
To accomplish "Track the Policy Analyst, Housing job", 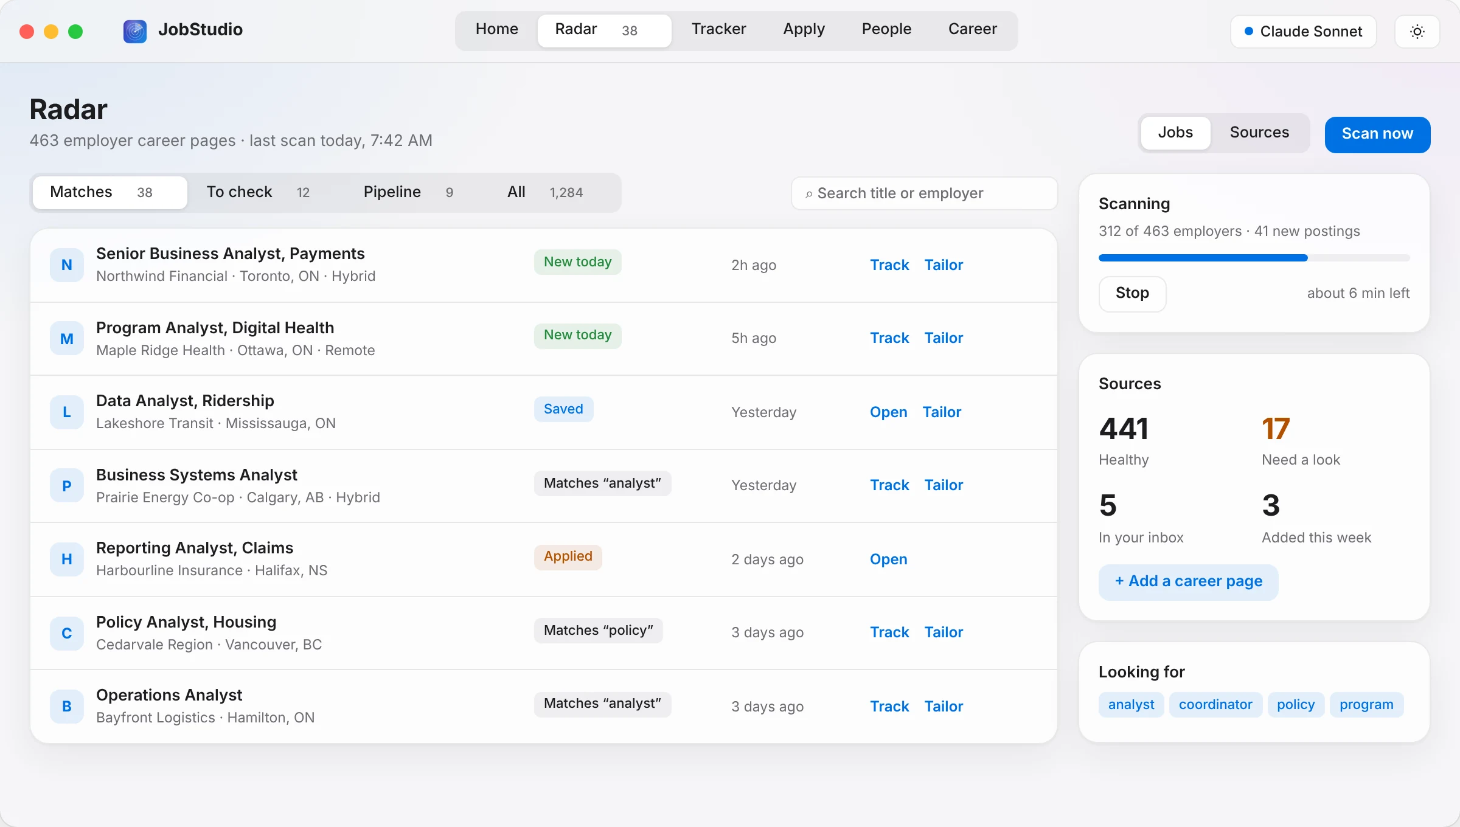I will [x=889, y=632].
